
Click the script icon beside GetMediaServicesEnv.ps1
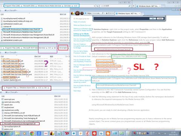click(x=2, y=24)
